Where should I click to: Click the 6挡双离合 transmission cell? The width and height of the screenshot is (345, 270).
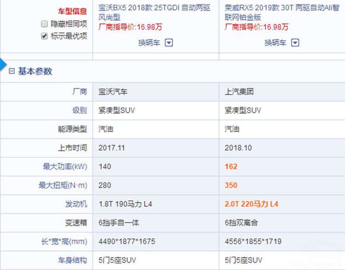tap(241, 223)
